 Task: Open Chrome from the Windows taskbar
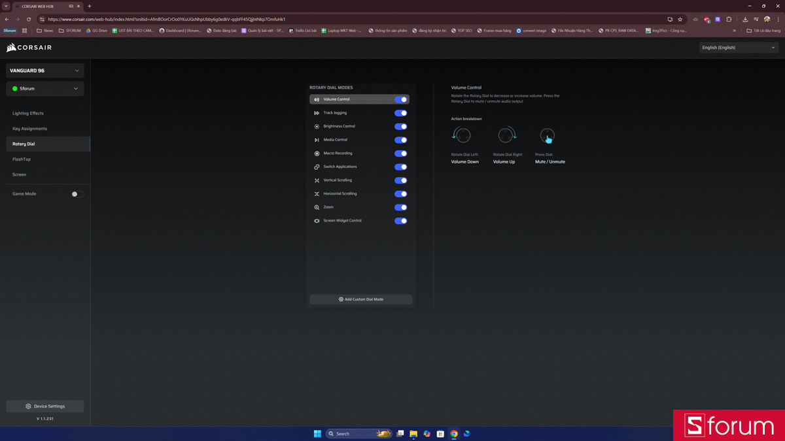(453, 434)
